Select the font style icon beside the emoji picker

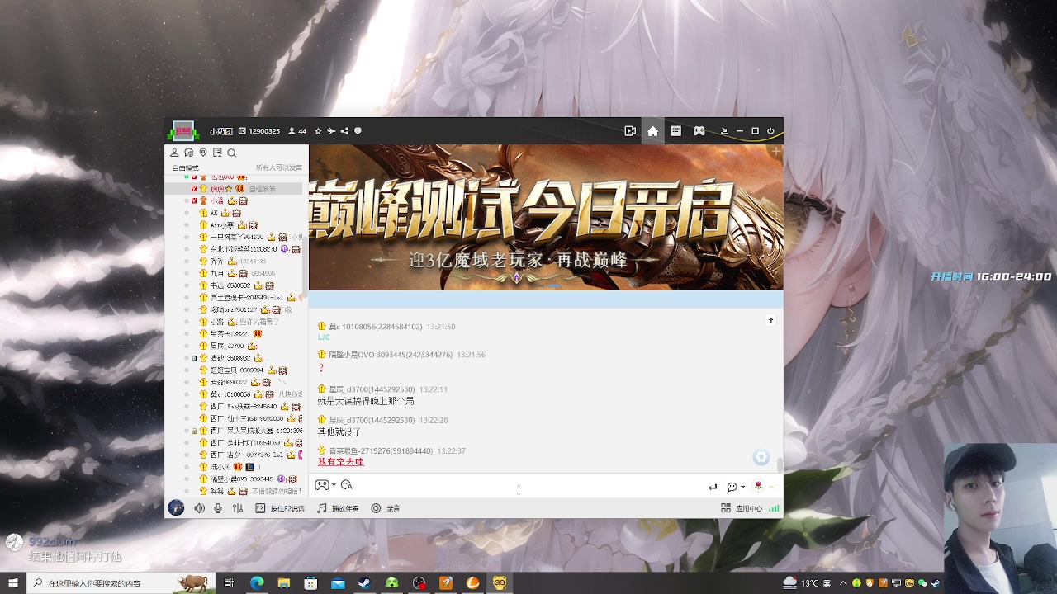[x=347, y=487]
